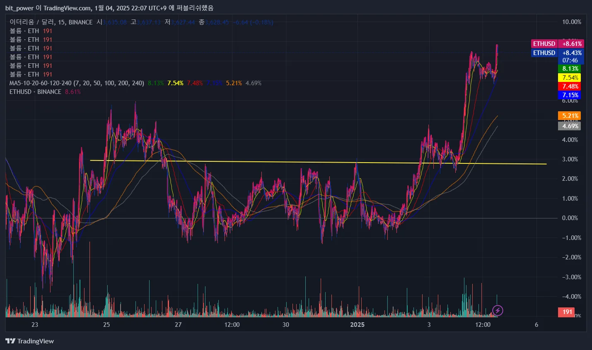Click the 2025 label on time axis
Viewport: 592px width, 350px height.
pyautogui.click(x=357, y=325)
